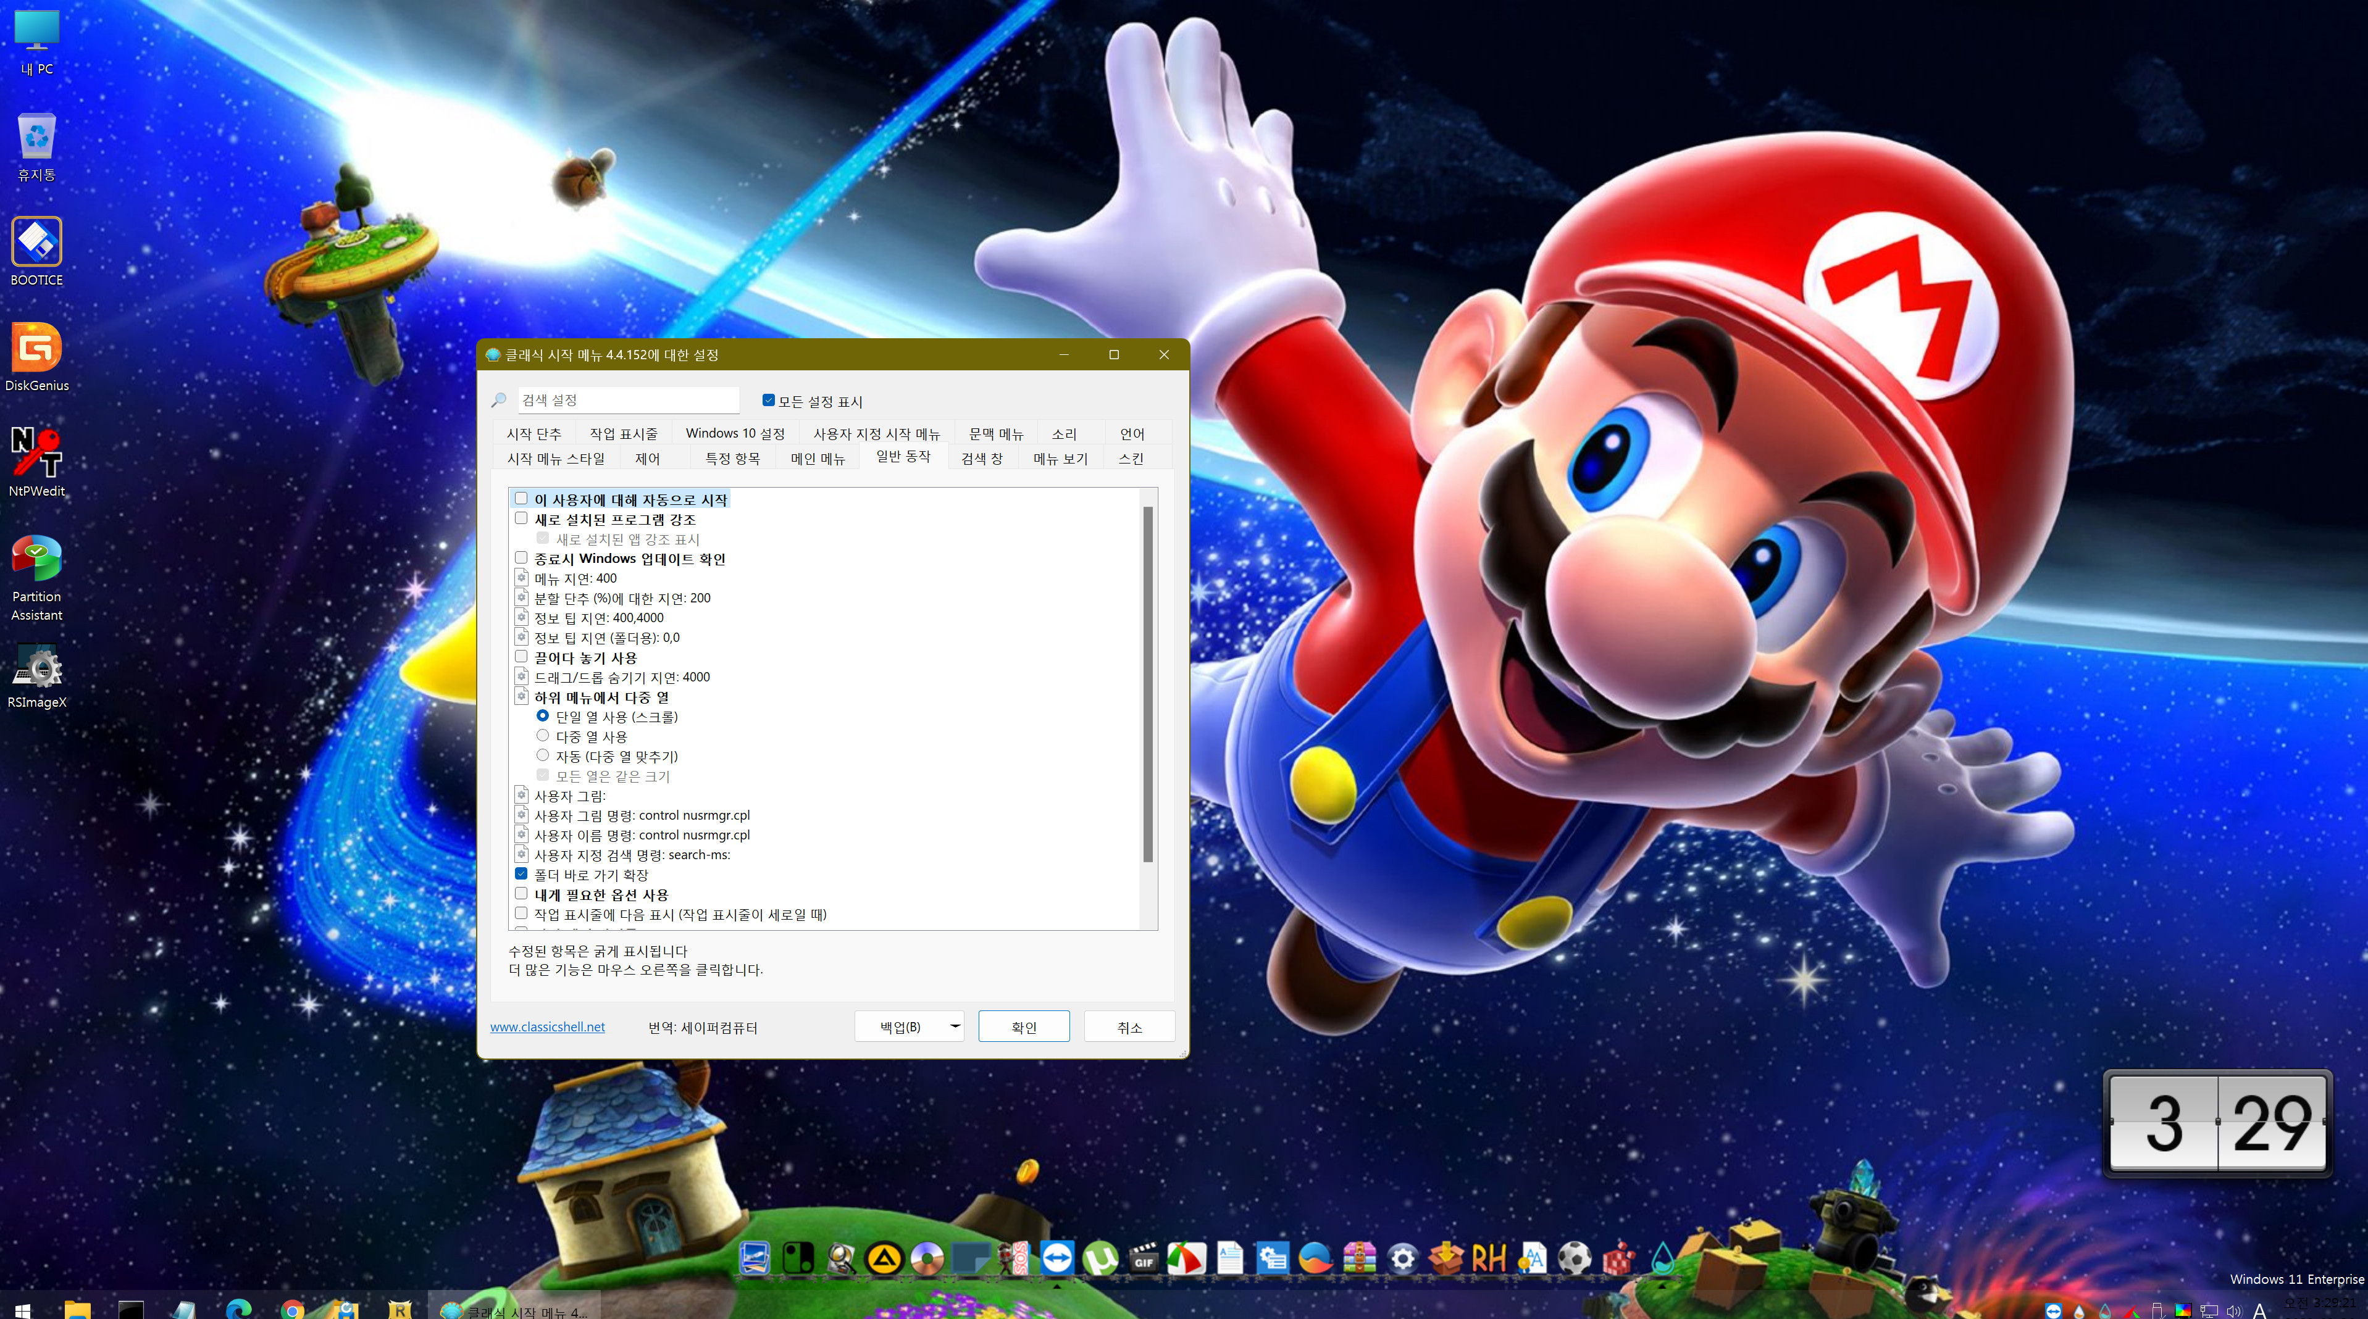2368x1319 pixels.
Task: Enable 끌어다 놓기 사용 checkbox
Action: (x=521, y=656)
